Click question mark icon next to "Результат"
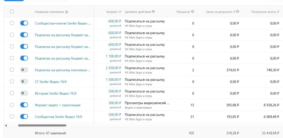This screenshot has height=138, width=283. click(193, 12)
